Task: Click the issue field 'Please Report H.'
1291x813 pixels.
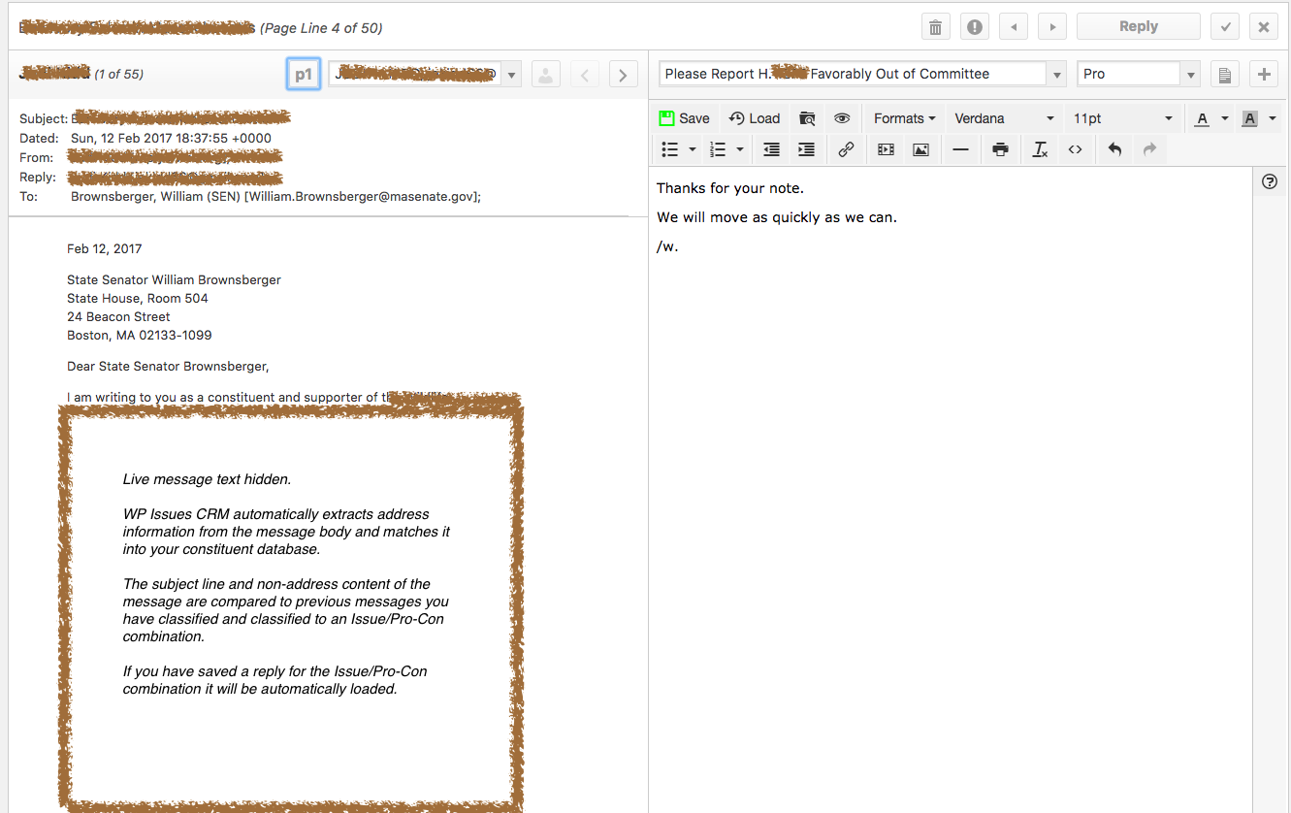Action: (854, 74)
